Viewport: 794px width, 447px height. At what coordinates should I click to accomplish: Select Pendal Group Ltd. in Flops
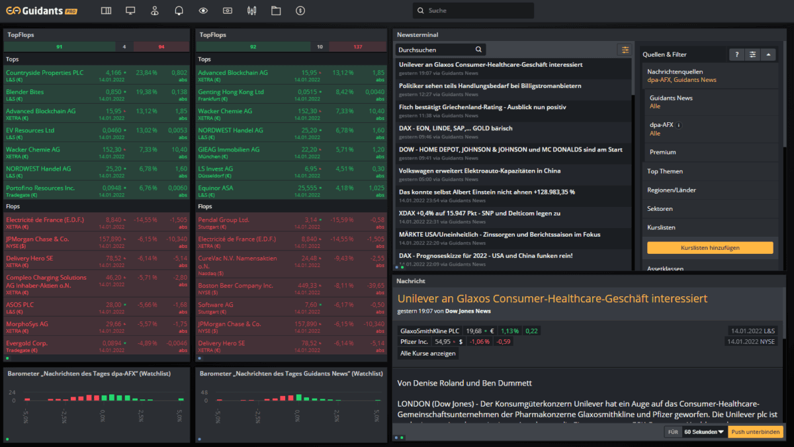click(x=291, y=222)
